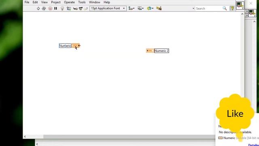Viewport: 259px width, 146px height.
Task: Open the Tools menu
Action: 82,2
